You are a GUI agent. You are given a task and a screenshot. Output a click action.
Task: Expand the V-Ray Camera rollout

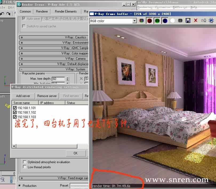[x=54, y=59]
